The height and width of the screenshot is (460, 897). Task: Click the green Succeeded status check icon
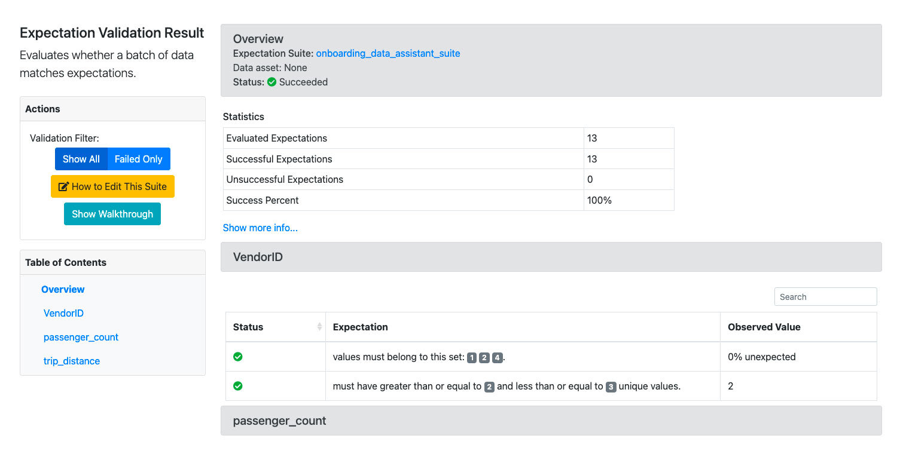(271, 82)
